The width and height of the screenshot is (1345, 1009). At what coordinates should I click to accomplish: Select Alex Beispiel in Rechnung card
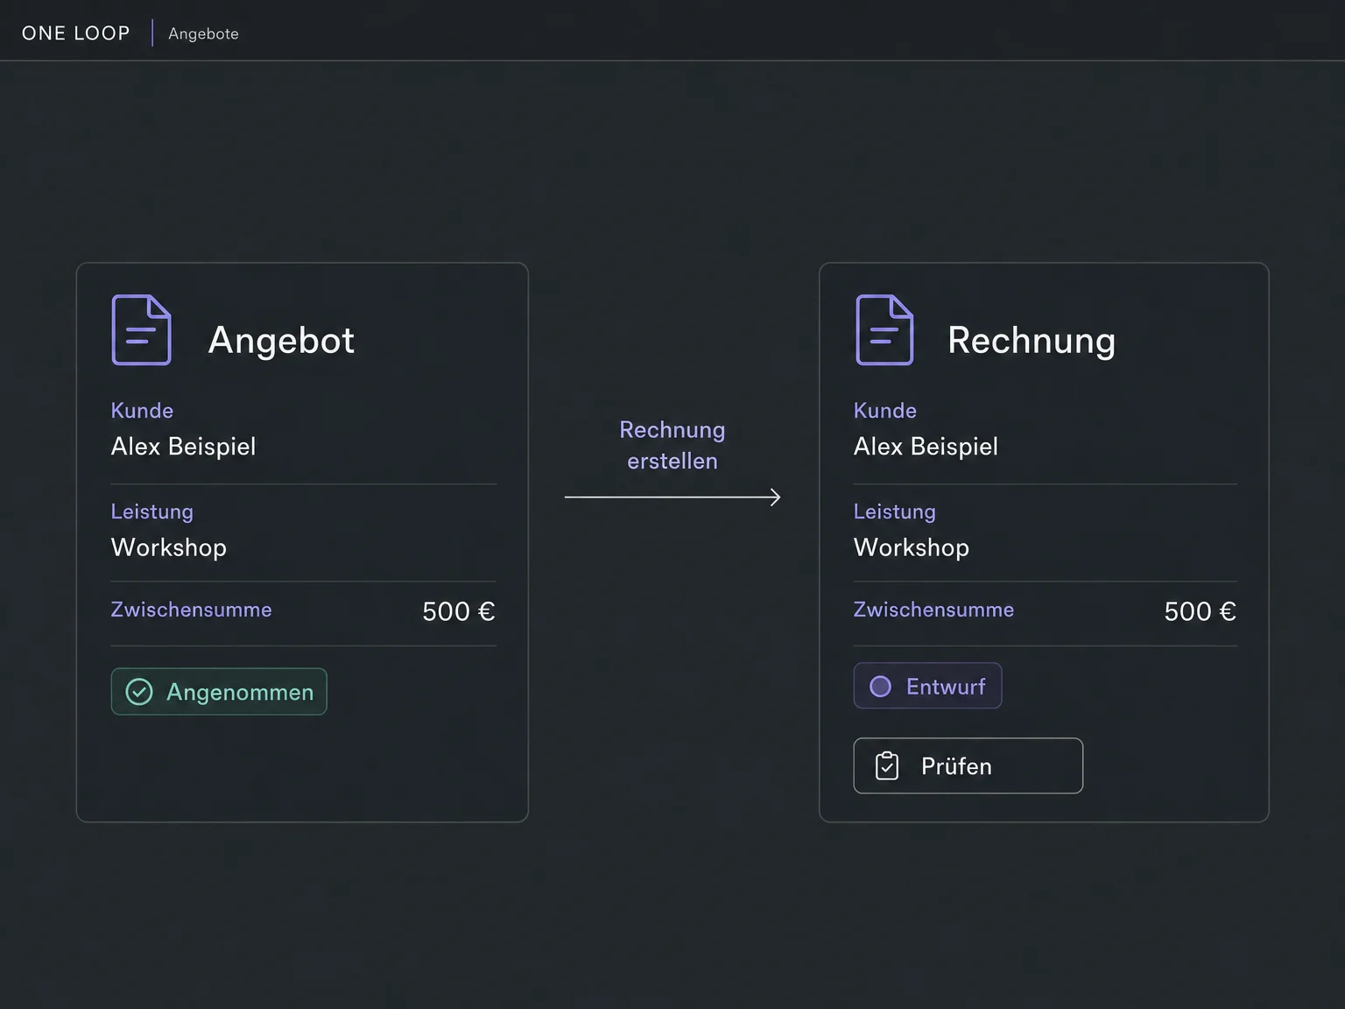(x=926, y=447)
